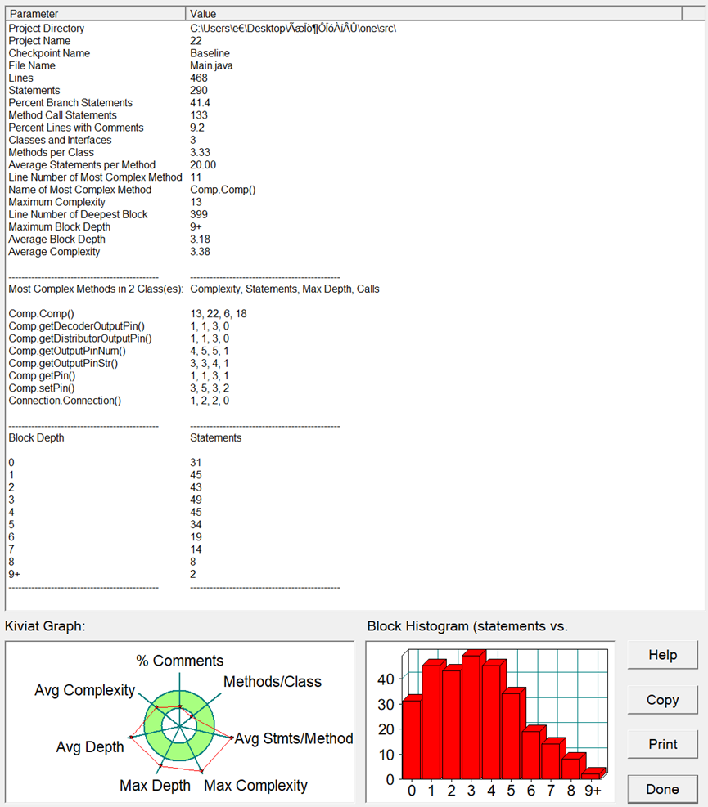The height and width of the screenshot is (807, 708).
Task: Close the dialog with the Done button
Action: (x=663, y=789)
